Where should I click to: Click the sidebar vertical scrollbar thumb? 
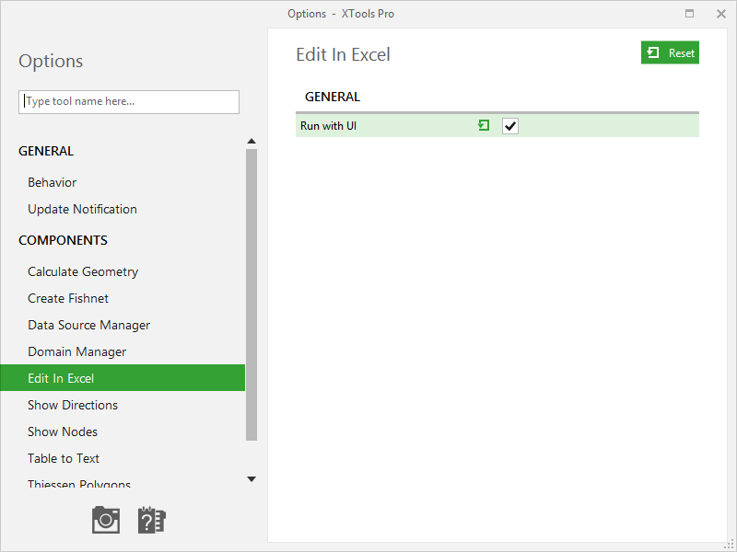(252, 294)
